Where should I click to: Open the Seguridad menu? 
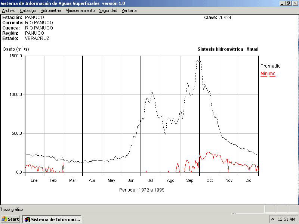coord(108,10)
